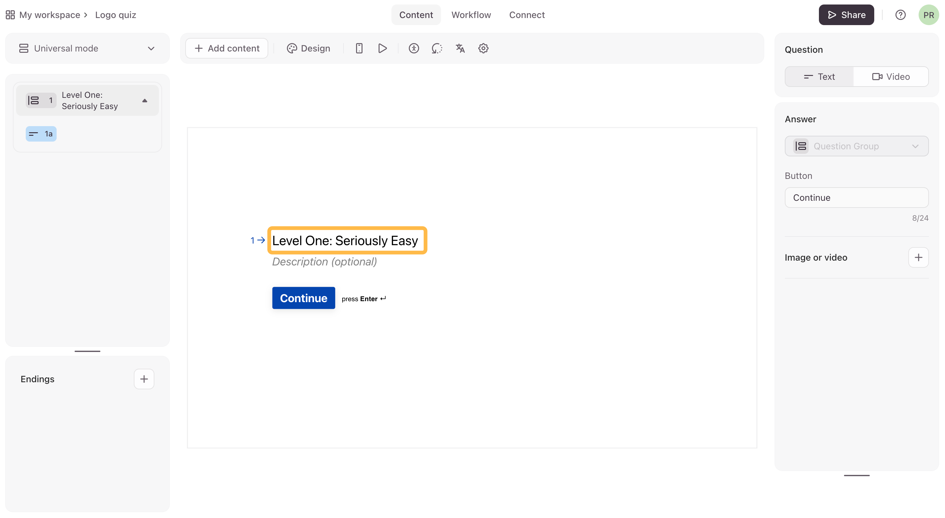The image size is (945, 518).
Task: Switch to the Content tab
Action: tap(416, 15)
